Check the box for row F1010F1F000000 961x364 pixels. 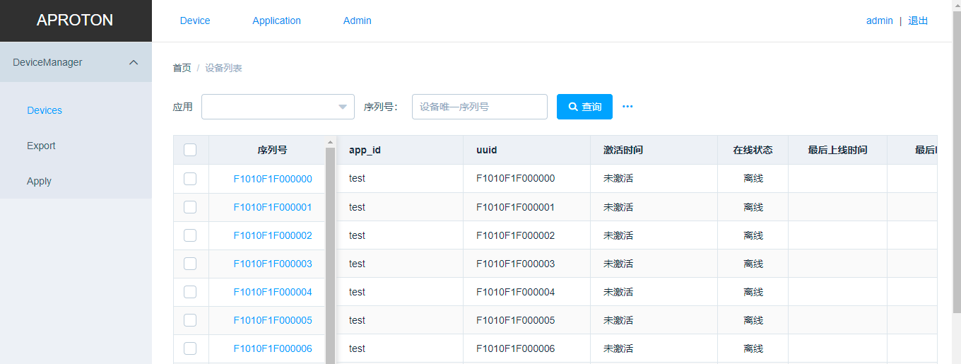point(190,179)
